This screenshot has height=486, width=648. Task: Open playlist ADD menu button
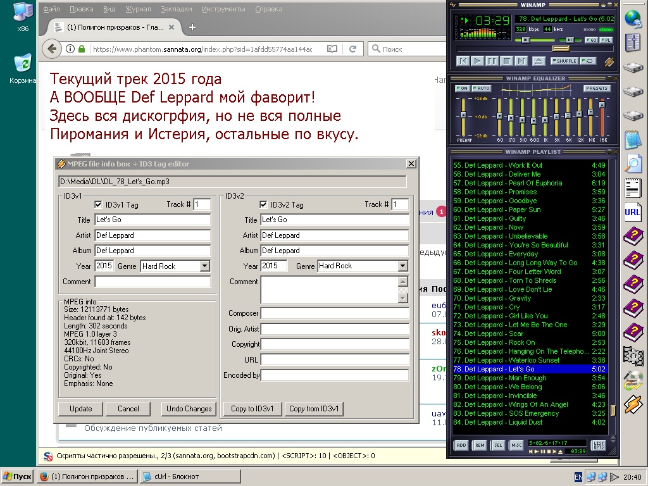point(461,445)
